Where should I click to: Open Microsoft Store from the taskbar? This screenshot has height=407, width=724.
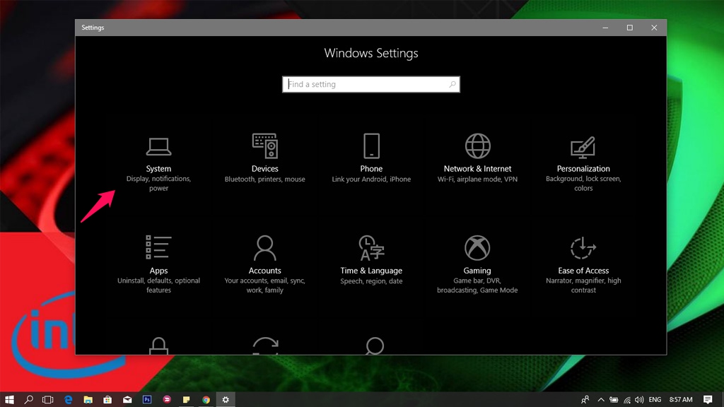tap(107, 400)
